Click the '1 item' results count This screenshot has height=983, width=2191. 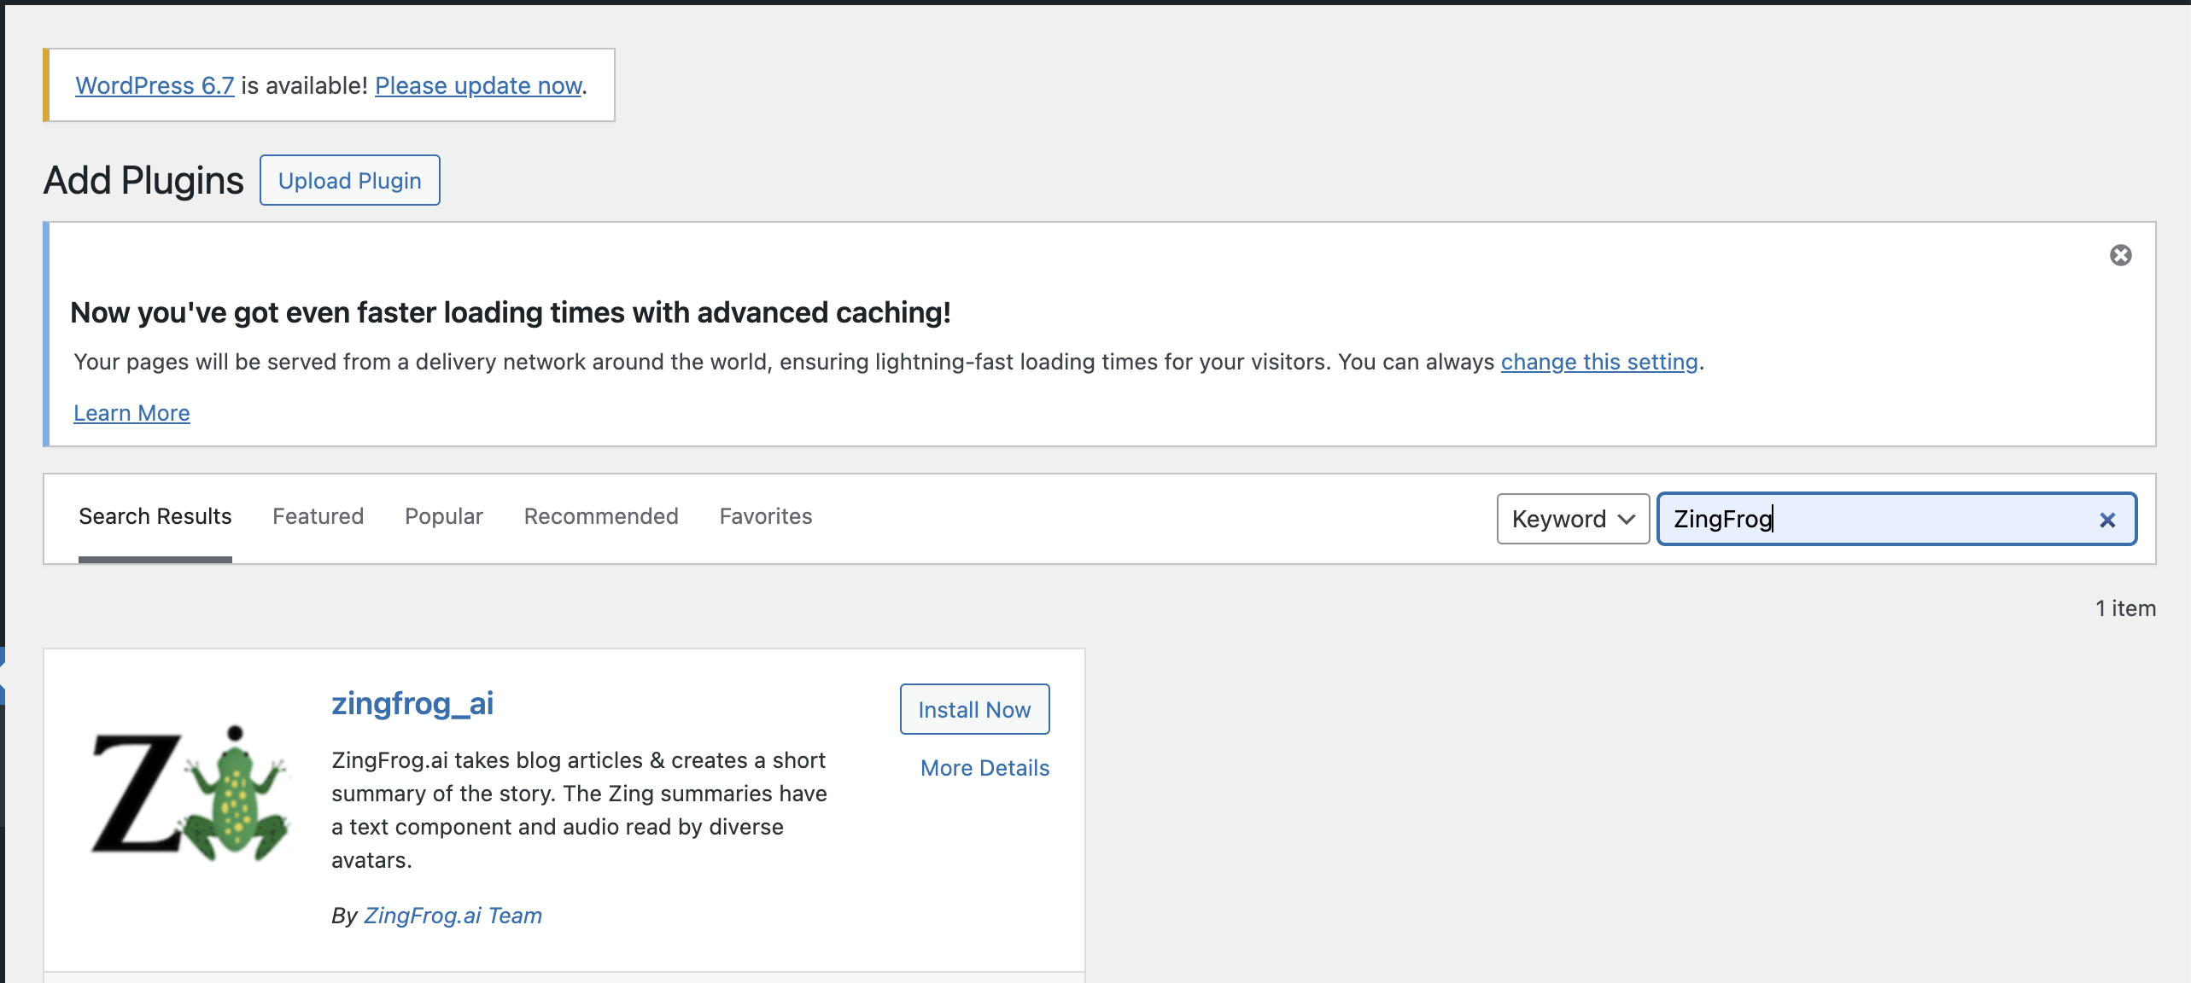point(2125,608)
